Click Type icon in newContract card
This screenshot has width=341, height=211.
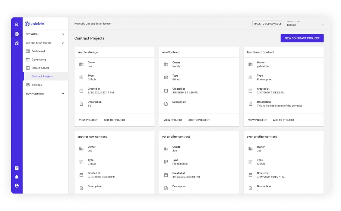[166, 77]
